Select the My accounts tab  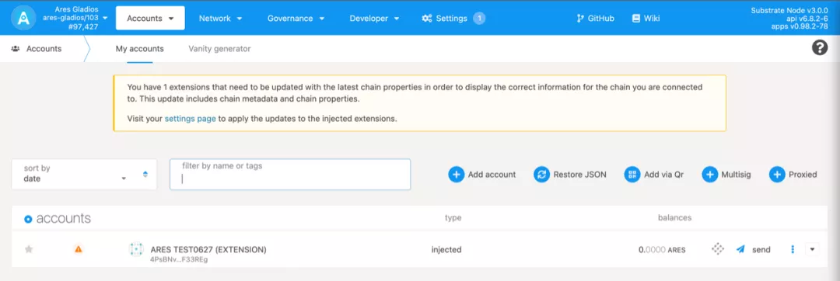(140, 49)
